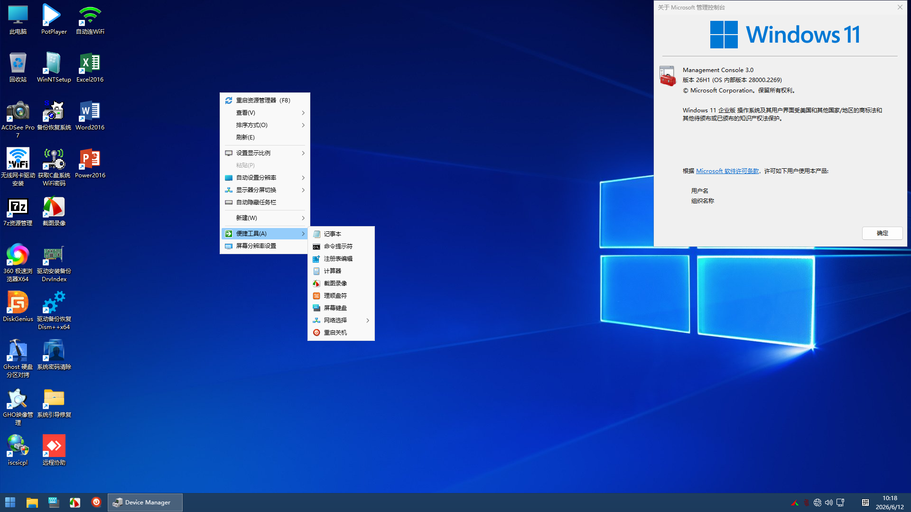Select the GHO映像管理 desktop icon
The width and height of the screenshot is (911, 512).
(x=18, y=406)
